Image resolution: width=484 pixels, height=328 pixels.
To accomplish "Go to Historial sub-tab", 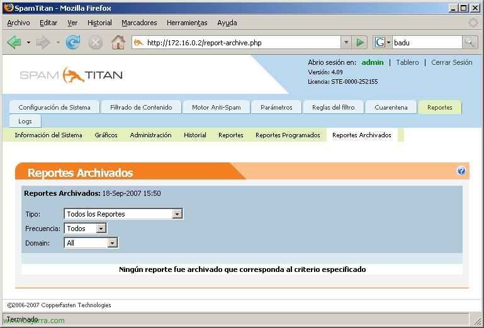I will pos(194,135).
